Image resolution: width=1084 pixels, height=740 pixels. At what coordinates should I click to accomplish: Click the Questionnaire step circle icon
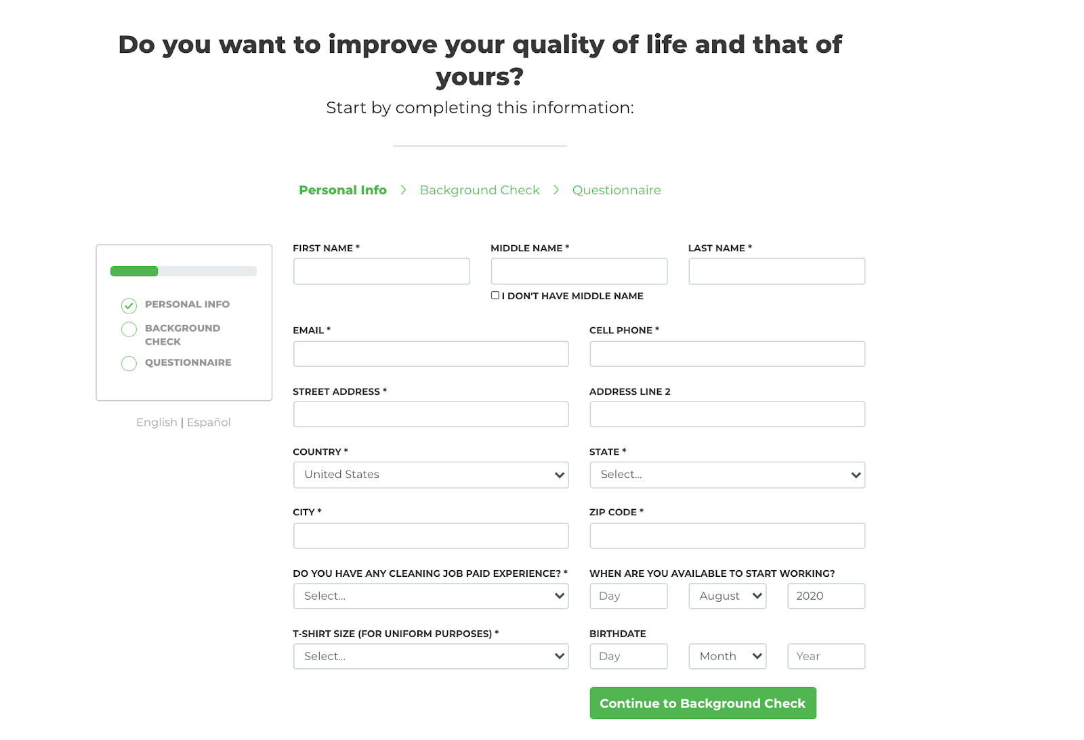tap(129, 364)
